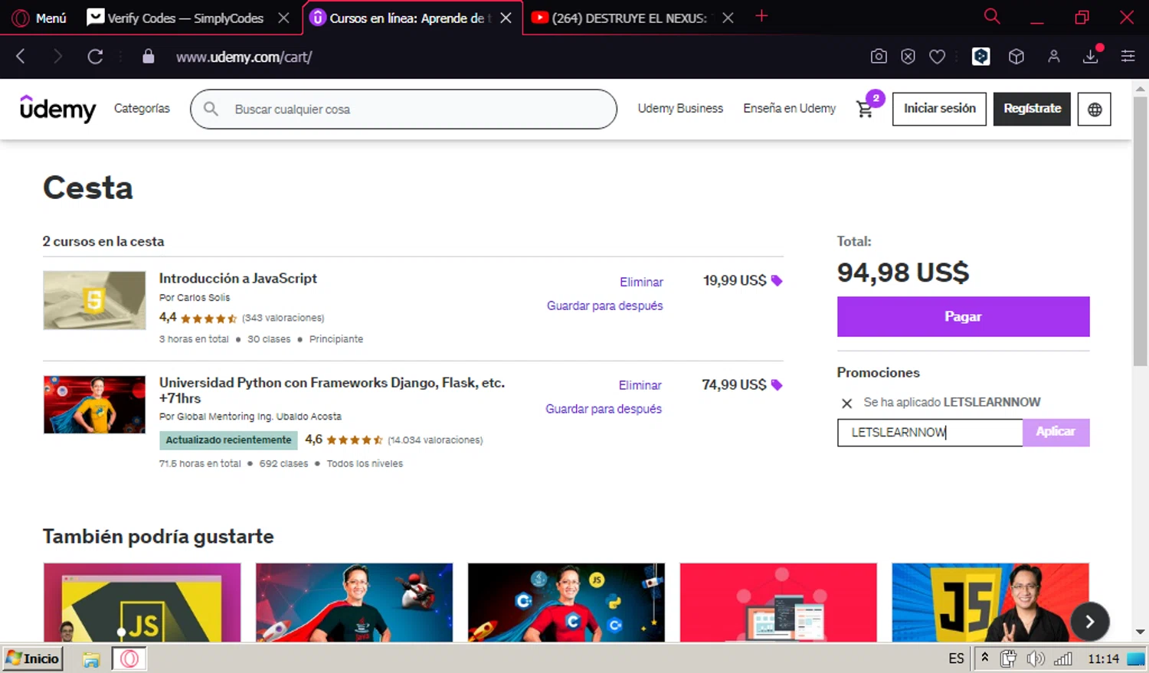Switch to Verify Codes SimplyCodes tab

pyautogui.click(x=184, y=18)
